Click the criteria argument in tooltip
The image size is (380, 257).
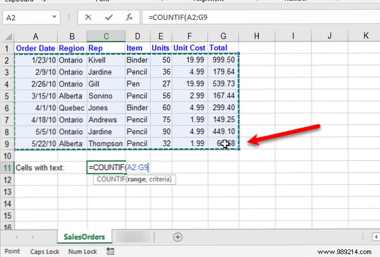[x=160, y=179]
